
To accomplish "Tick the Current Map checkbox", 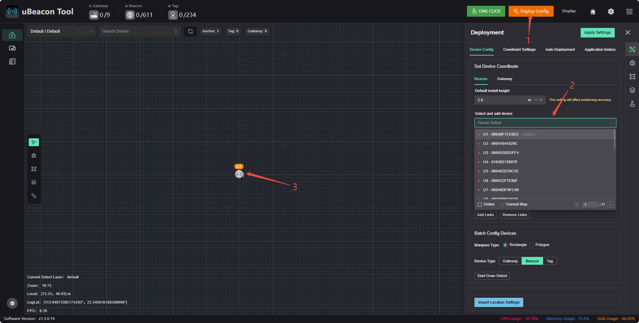I will pos(502,204).
